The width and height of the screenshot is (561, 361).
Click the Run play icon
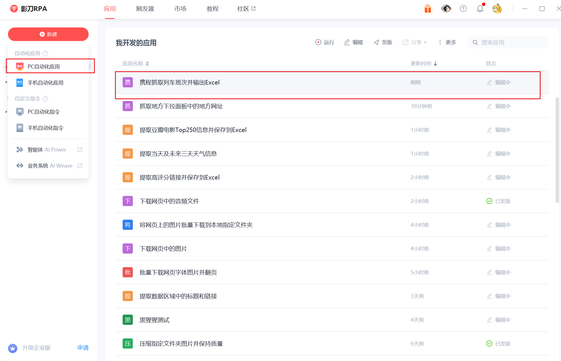point(318,42)
